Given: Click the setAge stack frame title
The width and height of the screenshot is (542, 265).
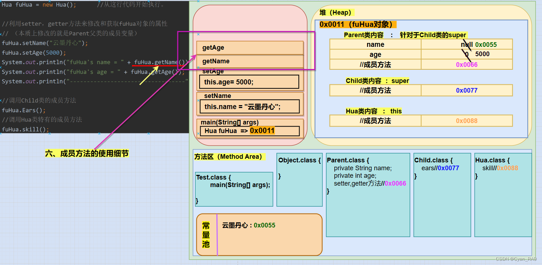Looking at the screenshot, I should point(213,72).
